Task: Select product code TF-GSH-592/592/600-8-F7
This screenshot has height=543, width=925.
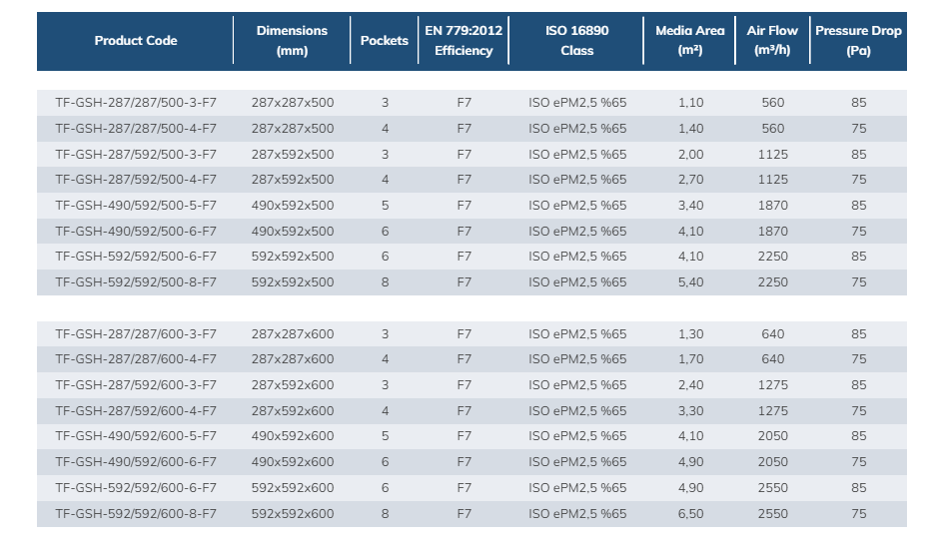Action: coord(136,514)
